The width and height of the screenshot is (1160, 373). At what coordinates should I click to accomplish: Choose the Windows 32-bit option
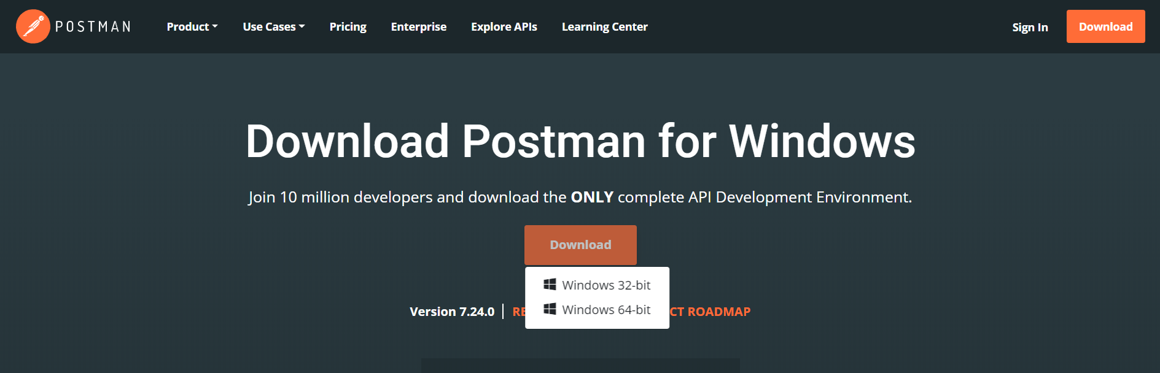[605, 285]
